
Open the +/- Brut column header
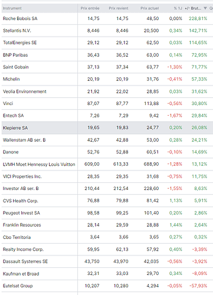point(193,8)
